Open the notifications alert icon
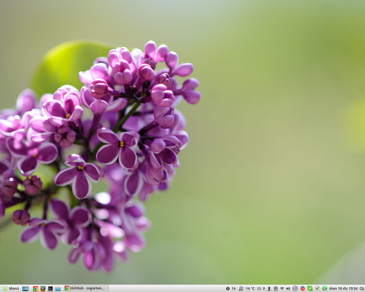365x292 pixels. tap(228, 289)
